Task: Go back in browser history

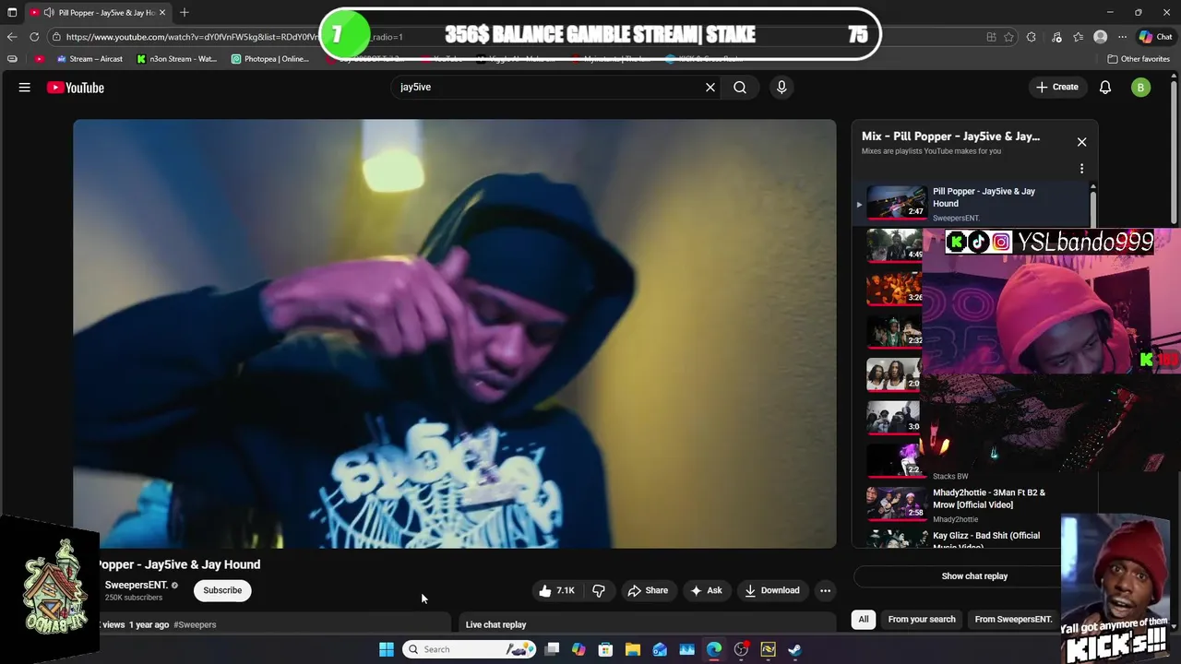Action: click(x=12, y=37)
